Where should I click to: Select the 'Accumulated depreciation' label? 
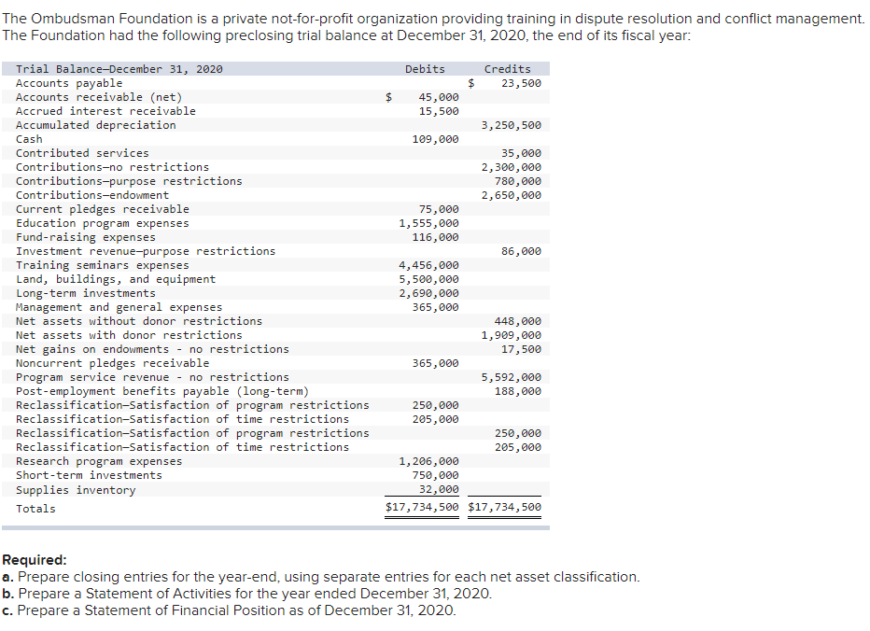tap(95, 125)
